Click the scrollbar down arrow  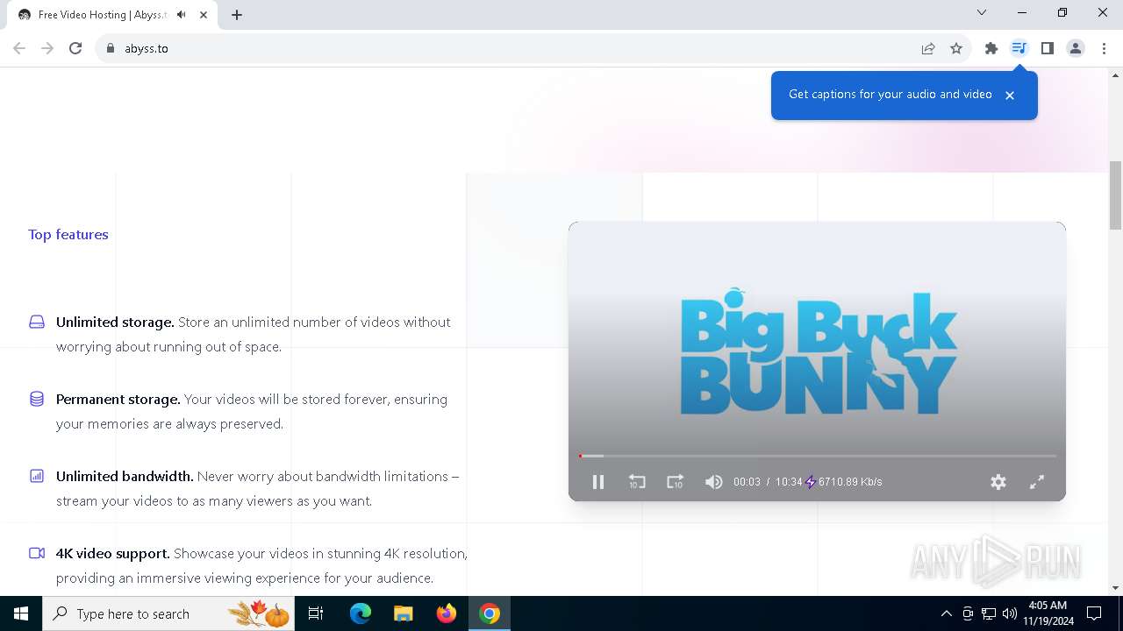[1116, 588]
